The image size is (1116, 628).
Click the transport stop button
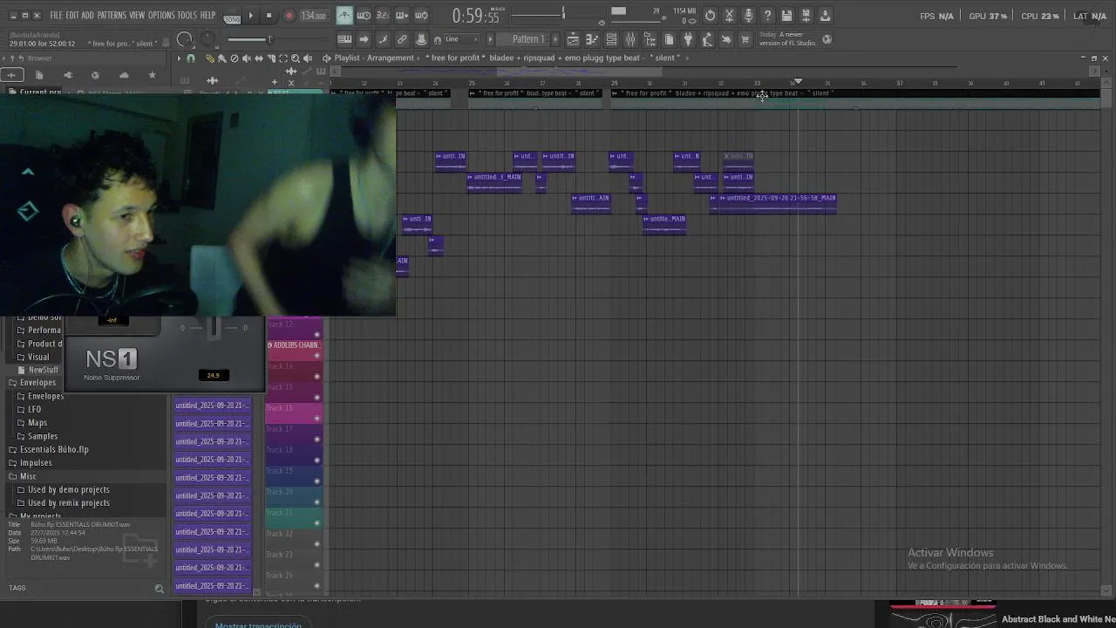(x=269, y=16)
